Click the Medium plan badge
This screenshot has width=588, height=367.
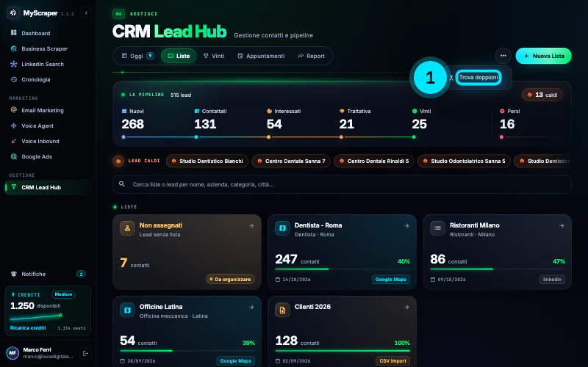(x=63, y=294)
